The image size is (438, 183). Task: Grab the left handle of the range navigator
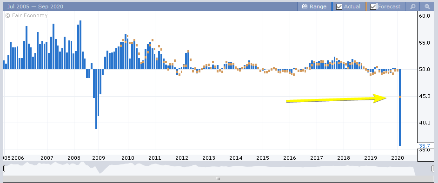[x=4, y=169]
